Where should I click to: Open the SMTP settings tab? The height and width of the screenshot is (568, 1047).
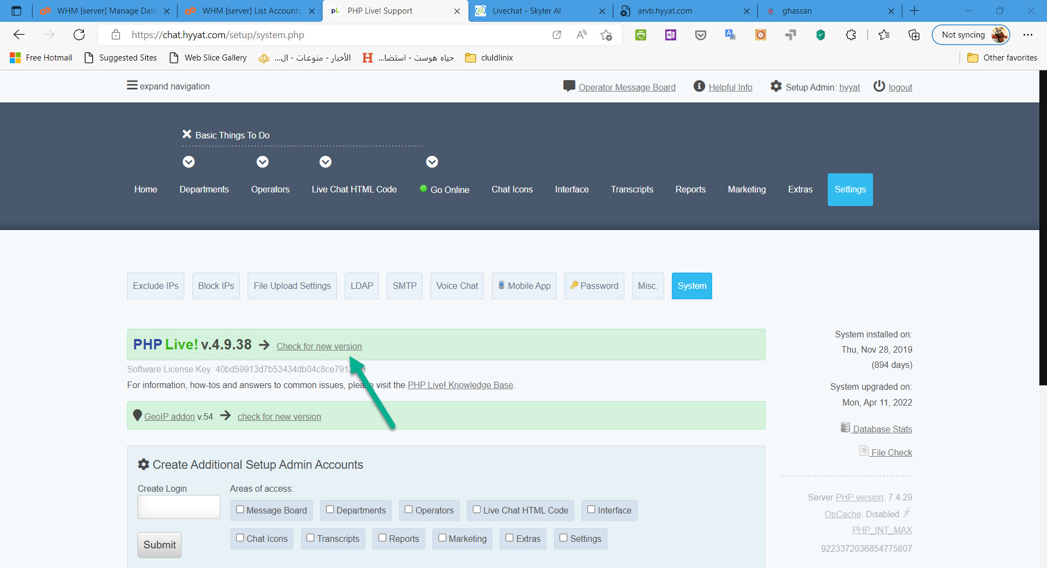(405, 286)
